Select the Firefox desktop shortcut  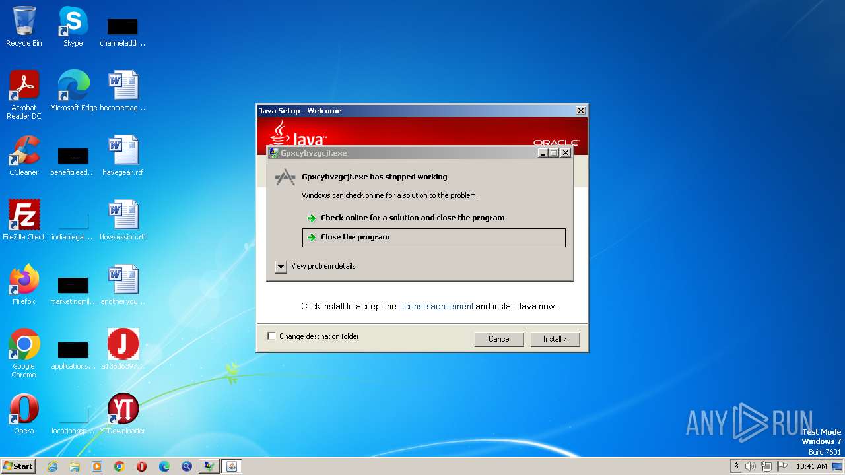(x=24, y=284)
